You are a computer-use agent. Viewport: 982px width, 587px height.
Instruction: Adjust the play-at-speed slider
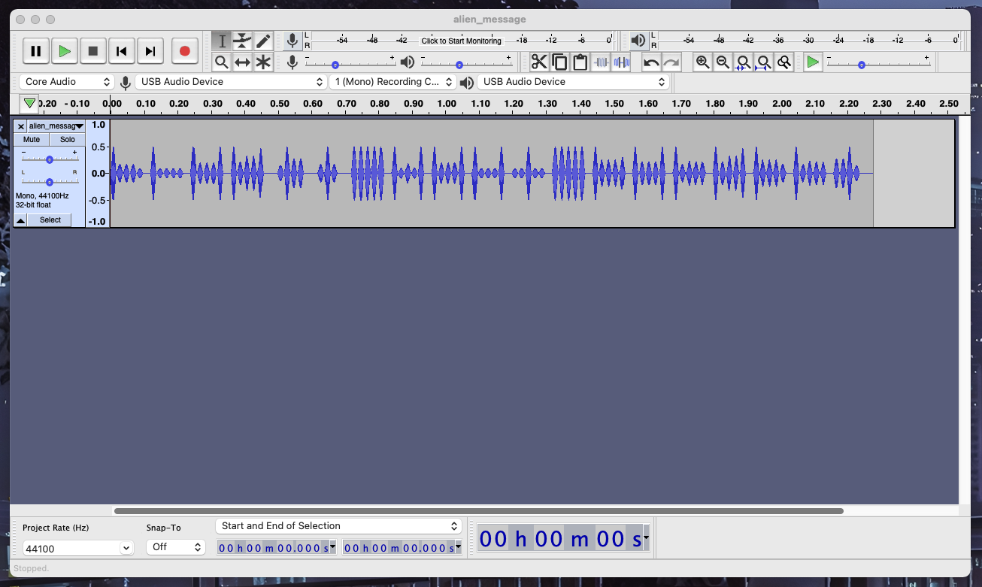click(x=878, y=65)
